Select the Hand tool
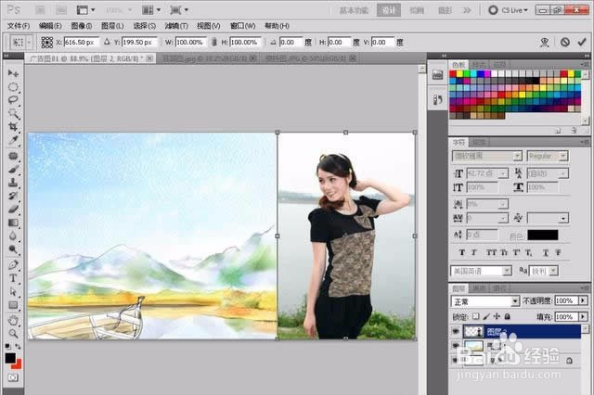The width and height of the screenshot is (594, 395). [13, 320]
